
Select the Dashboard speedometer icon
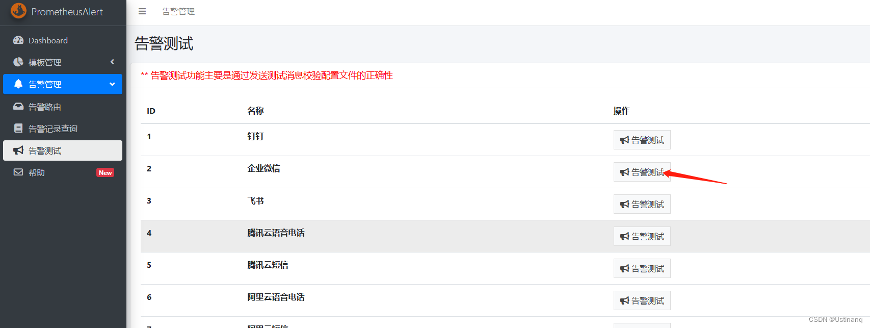19,40
